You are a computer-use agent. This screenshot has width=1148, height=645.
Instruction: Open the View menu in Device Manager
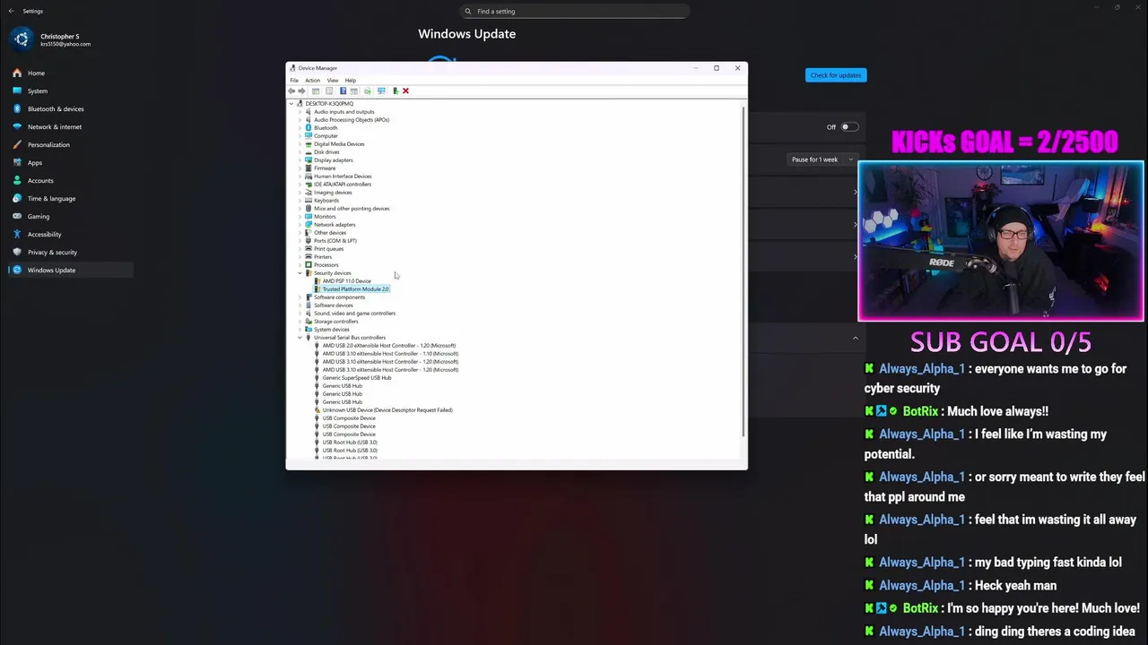333,81
